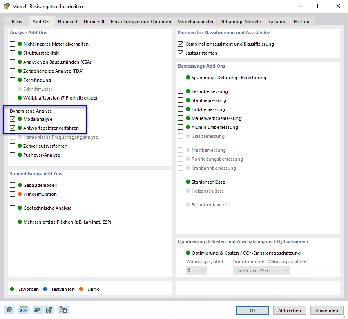Close the Modell-Basisangaben dialog
Screen dimensions: 348x319
point(338,6)
